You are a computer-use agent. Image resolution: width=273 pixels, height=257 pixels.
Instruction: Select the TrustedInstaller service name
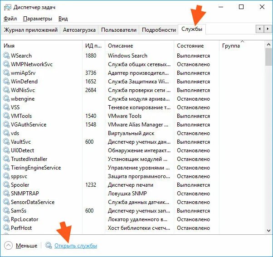[29, 159]
